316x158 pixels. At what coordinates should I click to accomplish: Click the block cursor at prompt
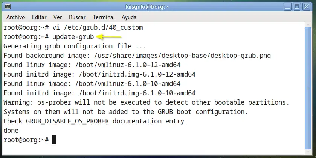tap(54, 140)
